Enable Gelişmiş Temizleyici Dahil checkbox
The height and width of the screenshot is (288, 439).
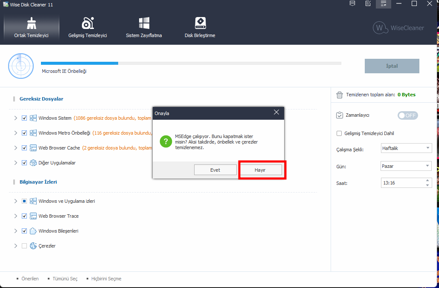[339, 133]
